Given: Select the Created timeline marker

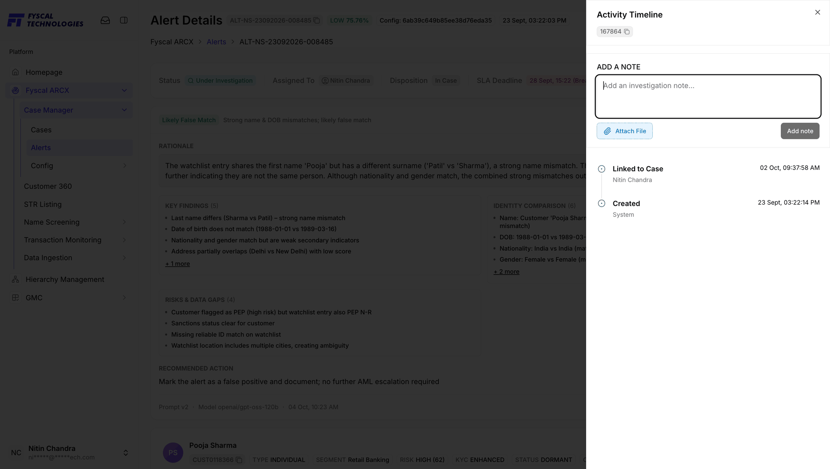Looking at the screenshot, I should click(601, 204).
